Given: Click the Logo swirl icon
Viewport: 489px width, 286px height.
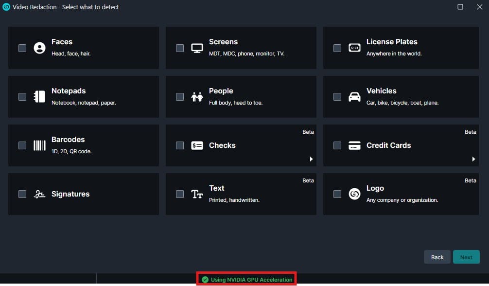Looking at the screenshot, I should [354, 194].
